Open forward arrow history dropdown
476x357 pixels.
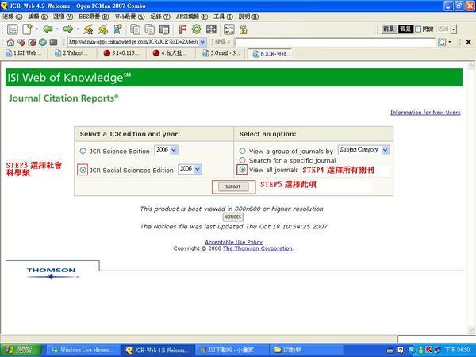78,29
